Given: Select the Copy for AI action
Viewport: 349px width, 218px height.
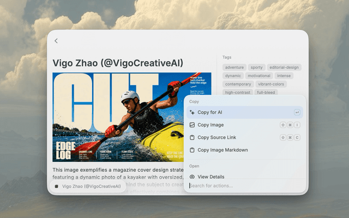Looking at the screenshot, I should (245, 112).
